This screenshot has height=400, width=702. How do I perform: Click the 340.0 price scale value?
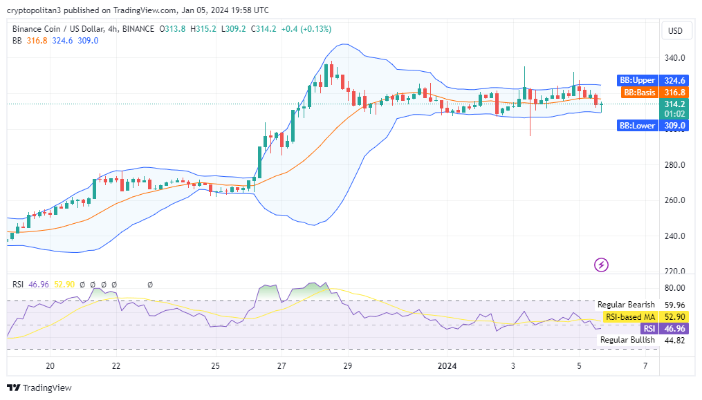point(674,58)
